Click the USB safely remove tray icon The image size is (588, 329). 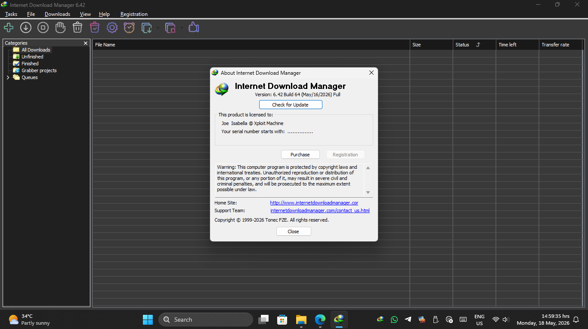pyautogui.click(x=436, y=320)
